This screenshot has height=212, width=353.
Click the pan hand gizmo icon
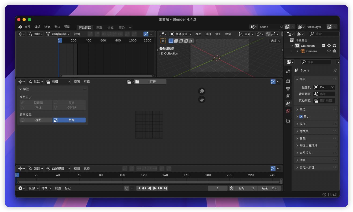click(202, 100)
